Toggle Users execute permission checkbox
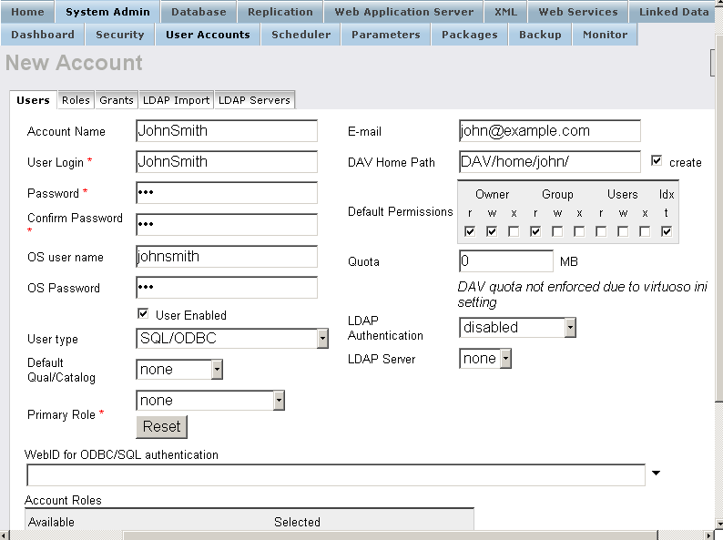 (645, 231)
